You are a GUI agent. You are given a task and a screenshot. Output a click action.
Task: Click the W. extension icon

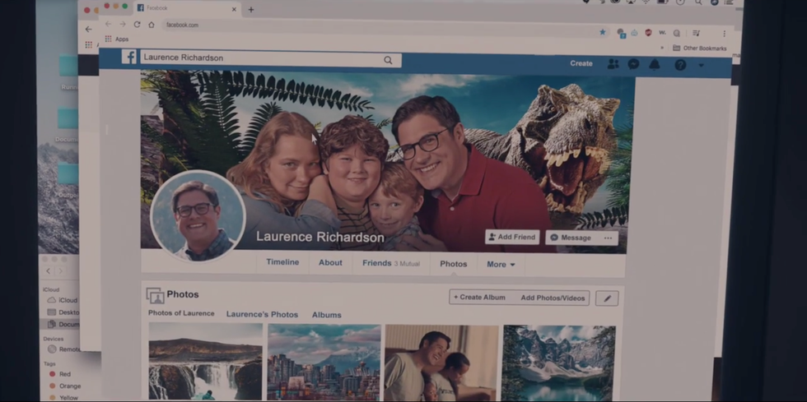[x=662, y=32]
